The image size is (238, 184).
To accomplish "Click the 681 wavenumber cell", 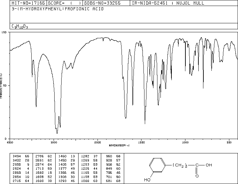I will 109,181.
